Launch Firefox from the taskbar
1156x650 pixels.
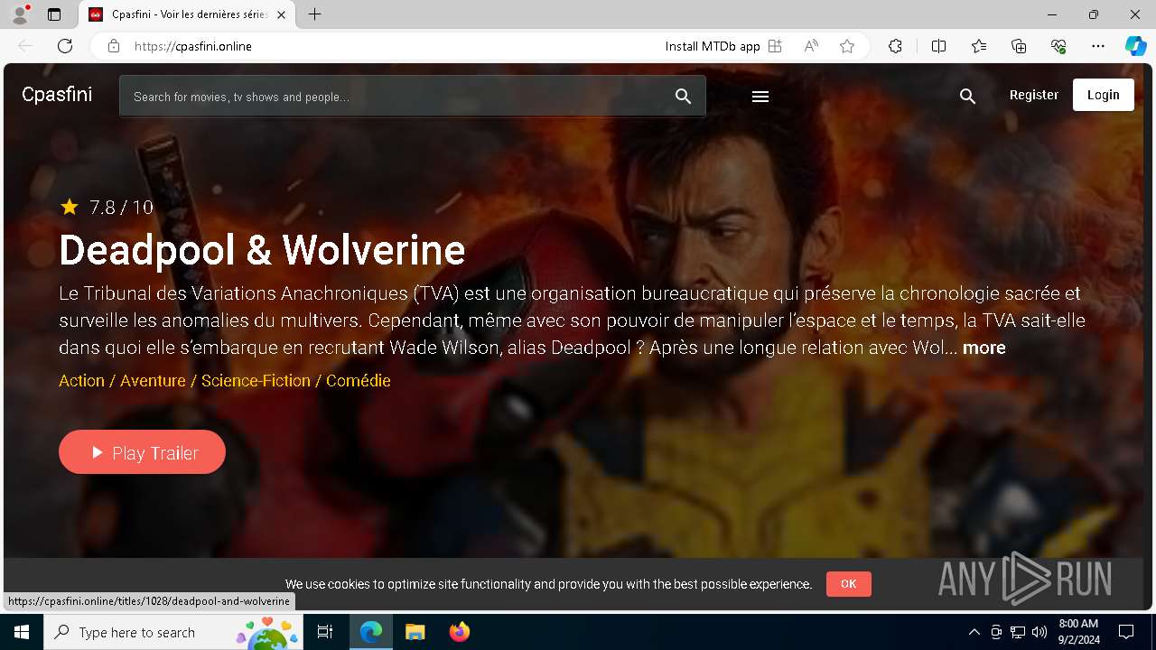pos(459,632)
